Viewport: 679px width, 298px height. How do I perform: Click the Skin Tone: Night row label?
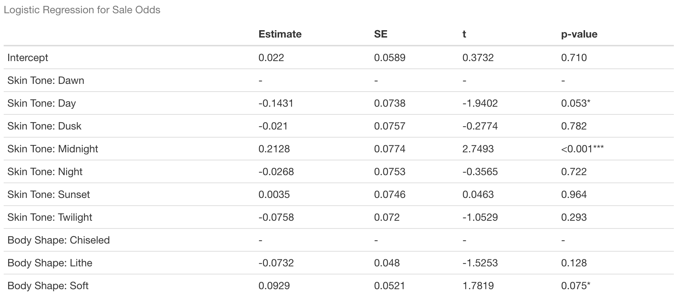pyautogui.click(x=45, y=172)
